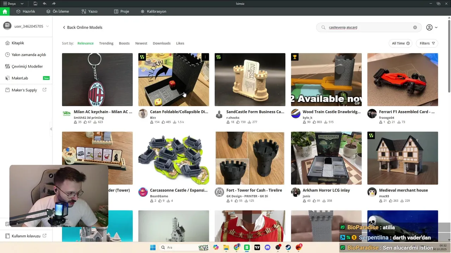The height and width of the screenshot is (253, 451).
Task: Open Medieval merchant house thumbnail
Action: (x=403, y=158)
